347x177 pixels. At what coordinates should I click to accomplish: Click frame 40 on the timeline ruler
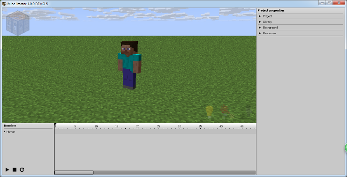[x=221, y=126]
